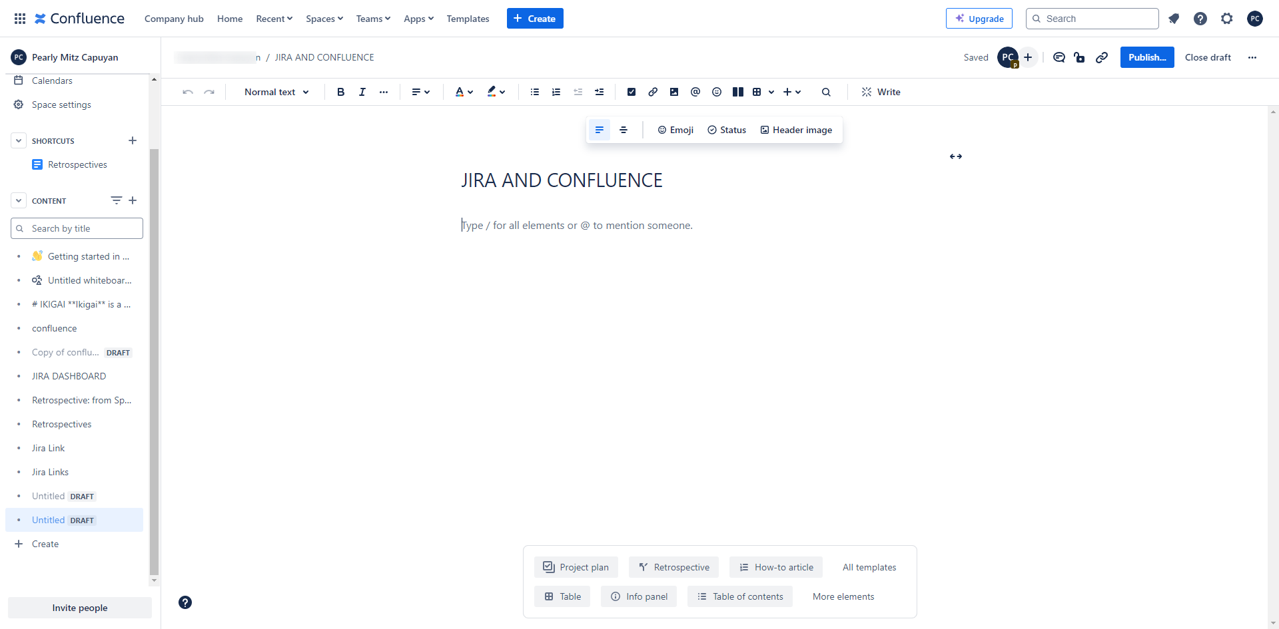Choose the Project plan template
Image resolution: width=1279 pixels, height=629 pixels.
[576, 567]
